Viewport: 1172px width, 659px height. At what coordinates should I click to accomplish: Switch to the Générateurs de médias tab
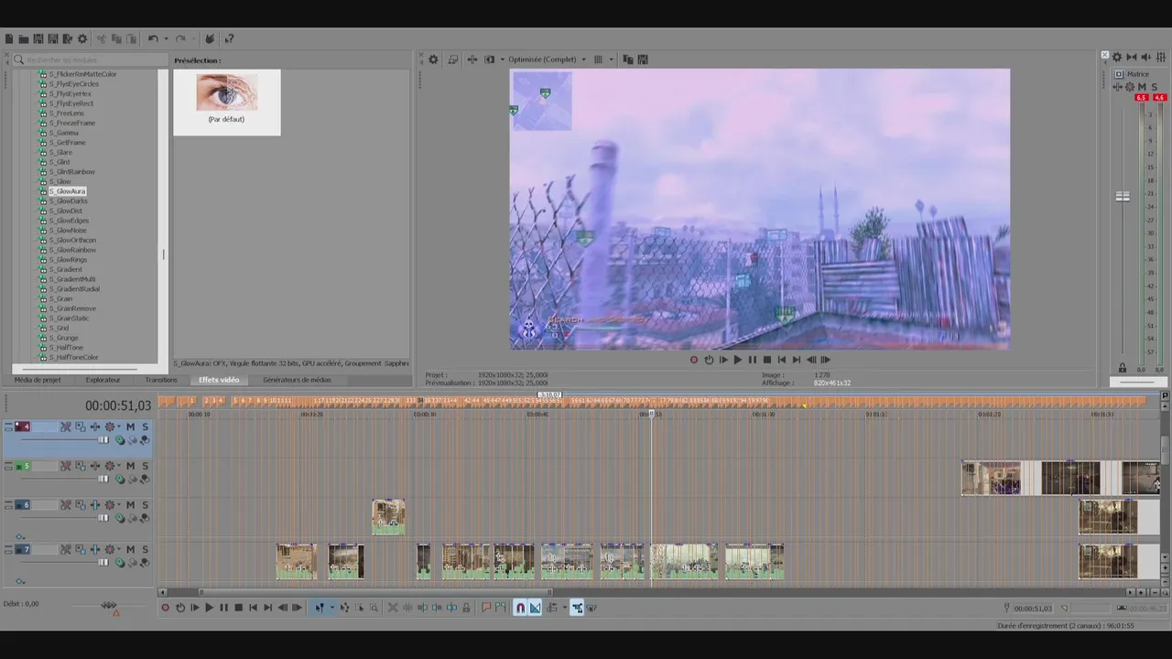pos(297,380)
